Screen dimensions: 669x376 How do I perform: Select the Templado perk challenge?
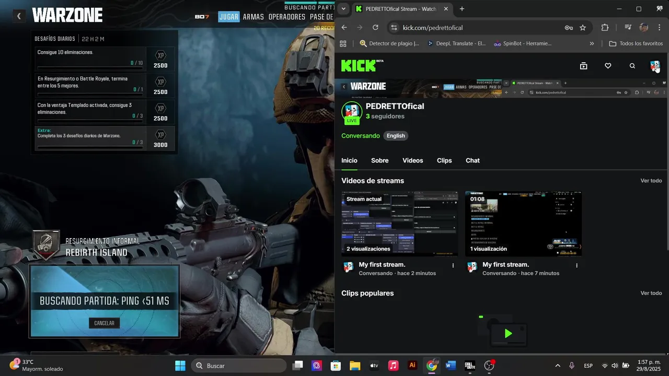pos(105,112)
